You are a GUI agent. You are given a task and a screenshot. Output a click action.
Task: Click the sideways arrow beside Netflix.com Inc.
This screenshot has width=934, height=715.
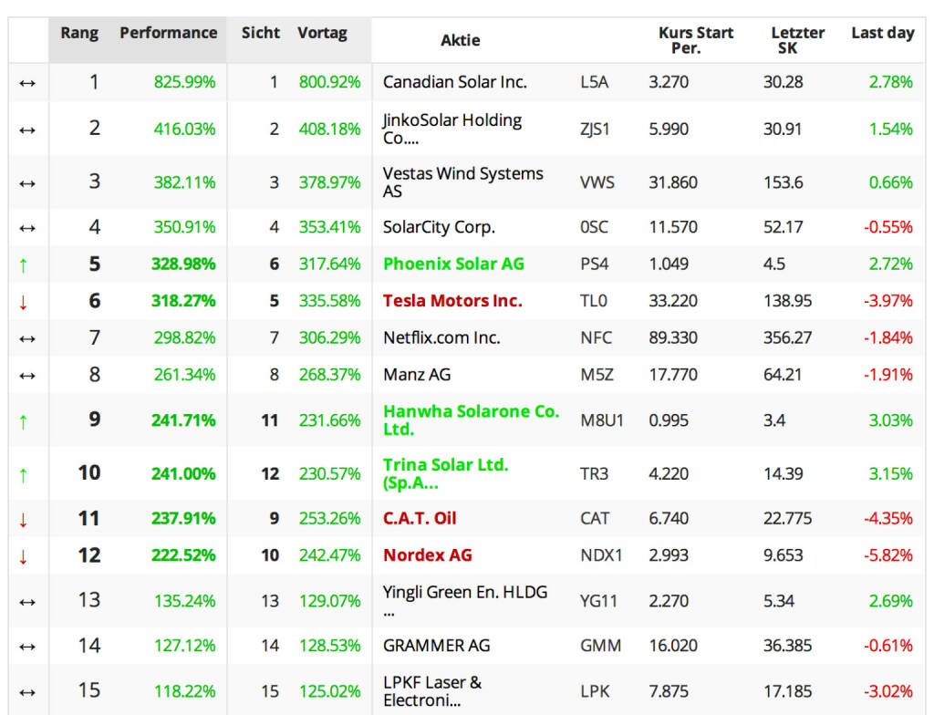27,338
